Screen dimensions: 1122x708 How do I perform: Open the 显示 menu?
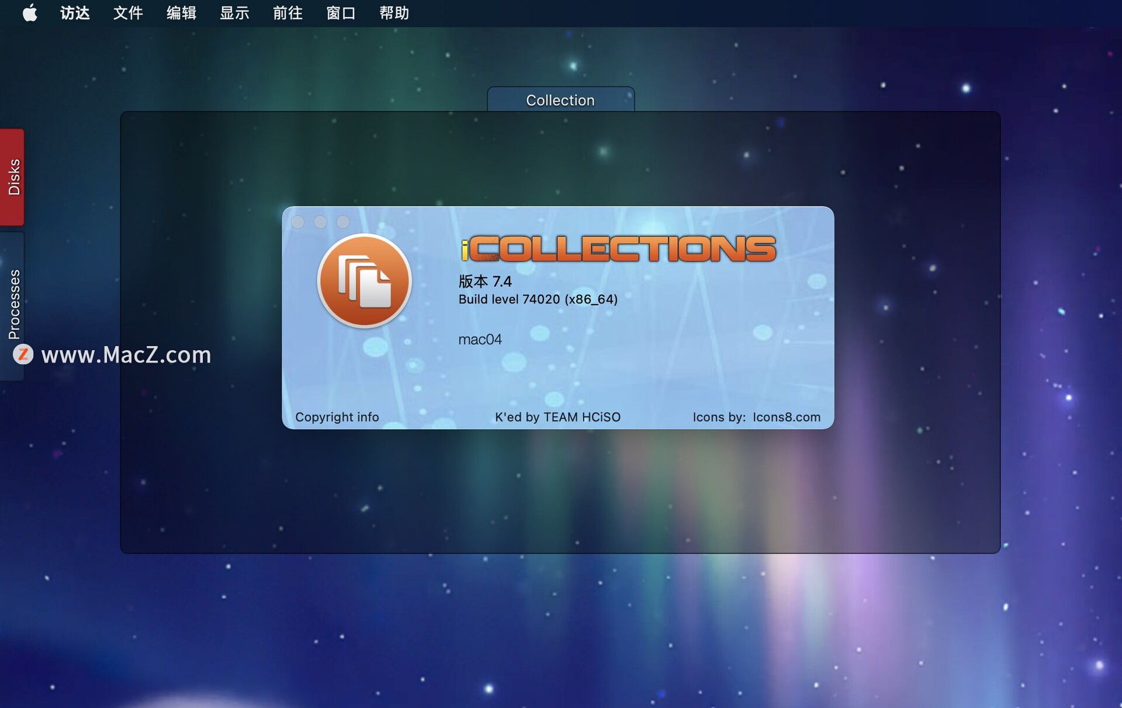(x=234, y=13)
